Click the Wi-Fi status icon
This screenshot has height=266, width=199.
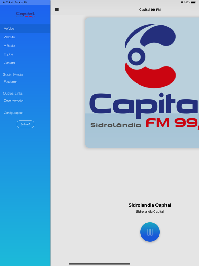(x=182, y=2)
